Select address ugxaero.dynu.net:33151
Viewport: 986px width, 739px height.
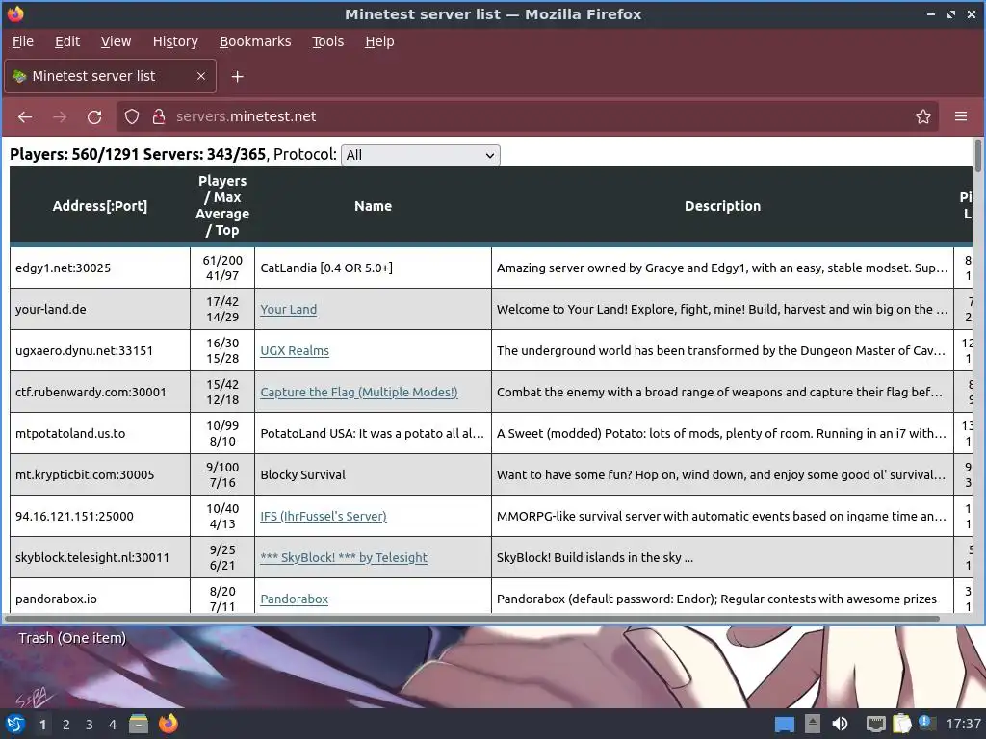[x=85, y=350]
